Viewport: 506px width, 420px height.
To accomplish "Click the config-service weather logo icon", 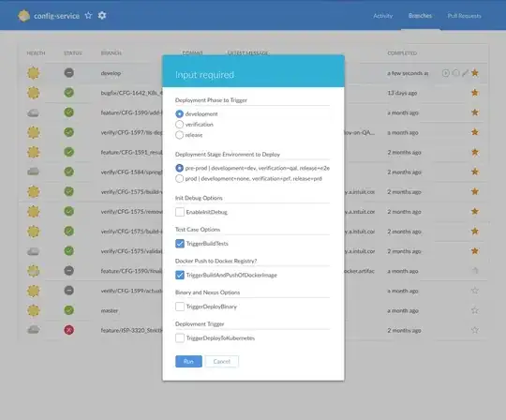I will (x=23, y=16).
